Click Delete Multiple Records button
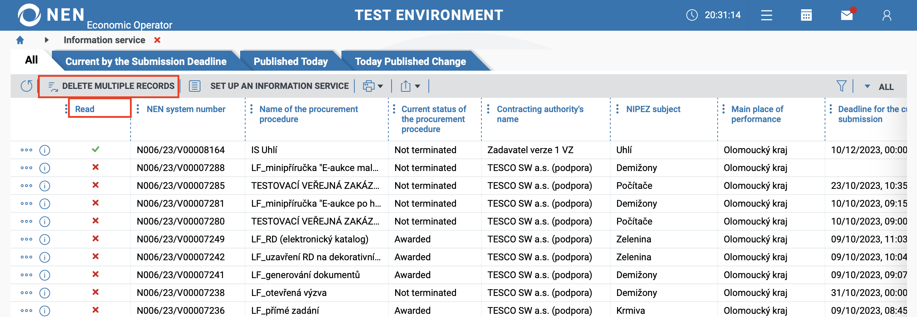The height and width of the screenshot is (317, 917). [111, 86]
